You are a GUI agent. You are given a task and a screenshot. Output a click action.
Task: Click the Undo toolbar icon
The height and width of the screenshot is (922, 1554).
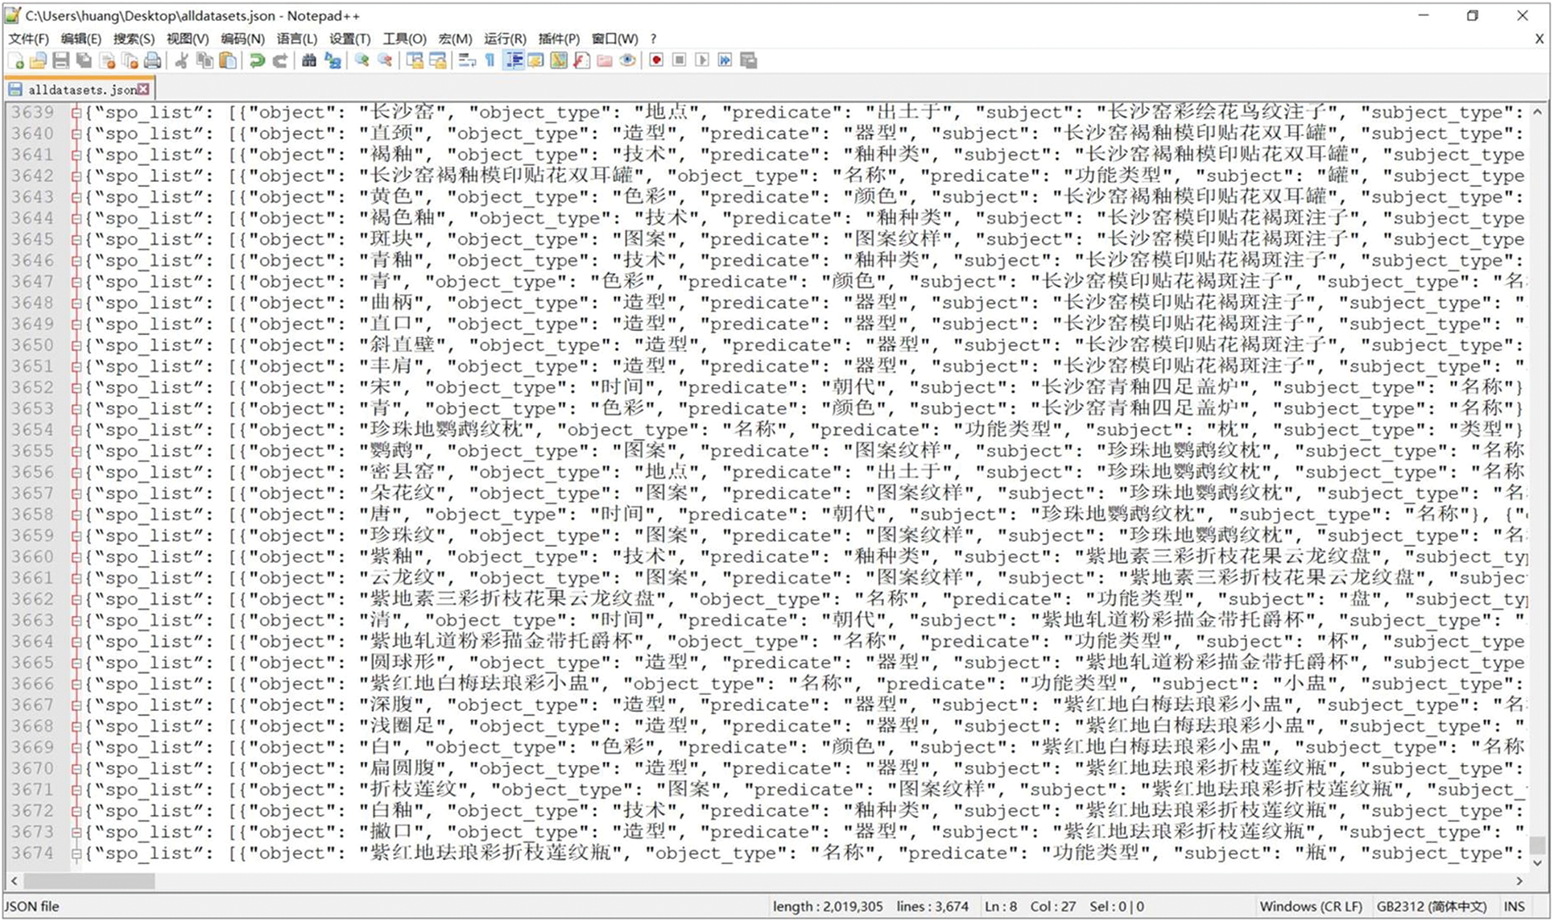click(257, 60)
